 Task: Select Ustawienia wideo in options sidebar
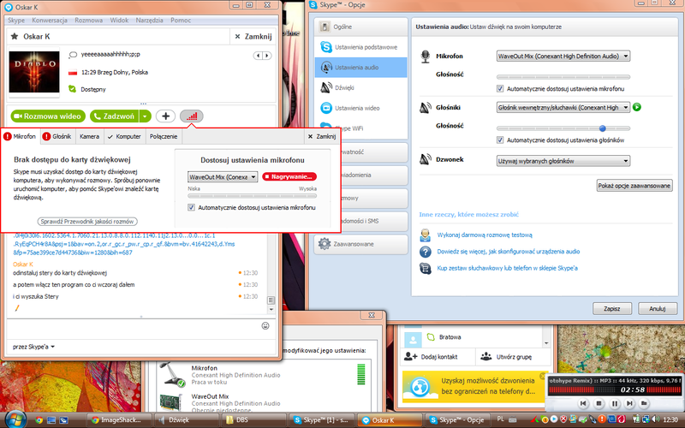coord(360,108)
